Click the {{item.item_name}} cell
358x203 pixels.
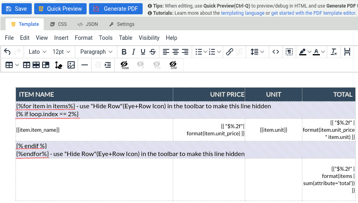click(x=94, y=130)
